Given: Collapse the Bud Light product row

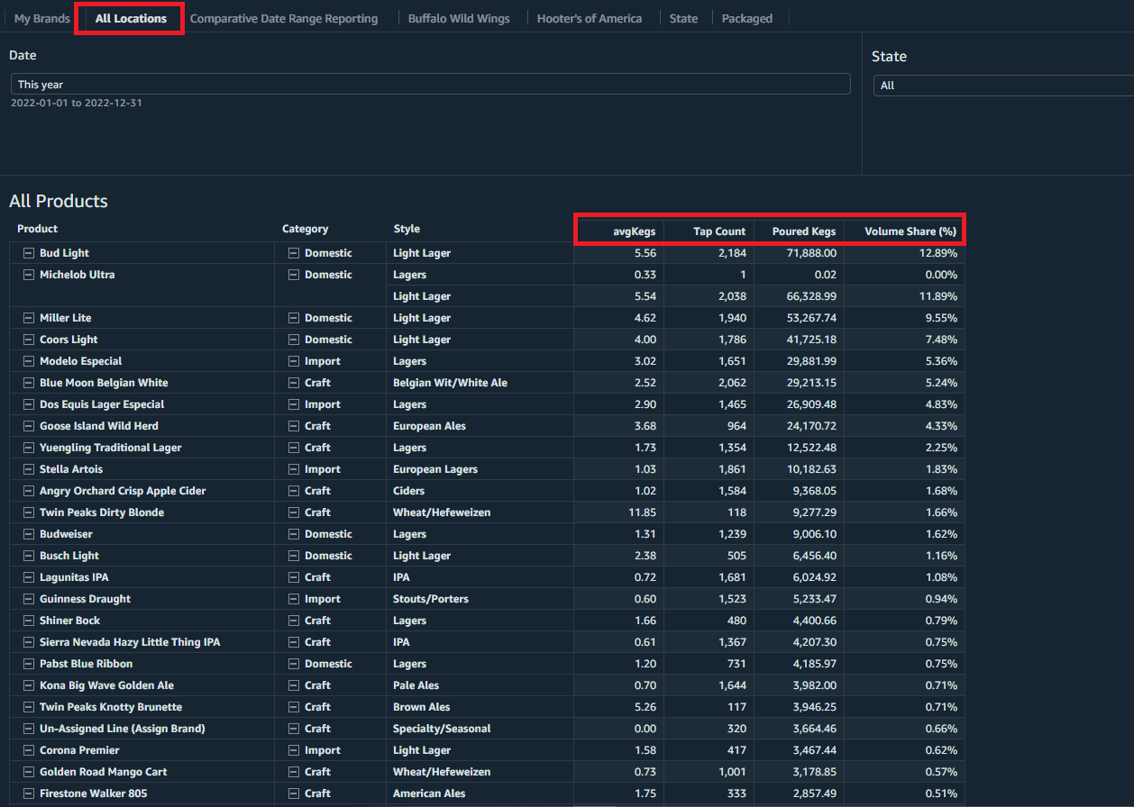Looking at the screenshot, I should point(28,253).
